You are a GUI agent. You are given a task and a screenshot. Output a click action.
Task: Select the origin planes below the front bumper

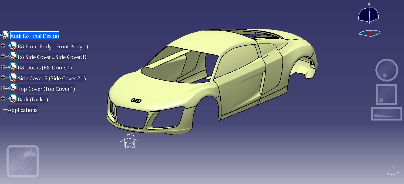[129, 141]
